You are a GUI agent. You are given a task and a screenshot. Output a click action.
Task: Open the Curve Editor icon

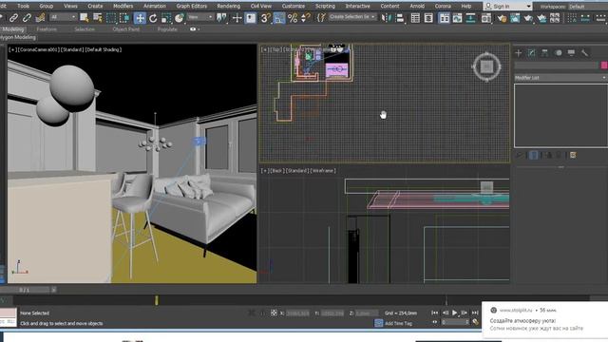457,18
